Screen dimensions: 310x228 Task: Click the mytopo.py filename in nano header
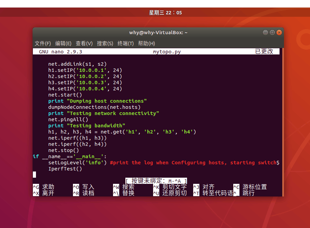[x=167, y=52]
